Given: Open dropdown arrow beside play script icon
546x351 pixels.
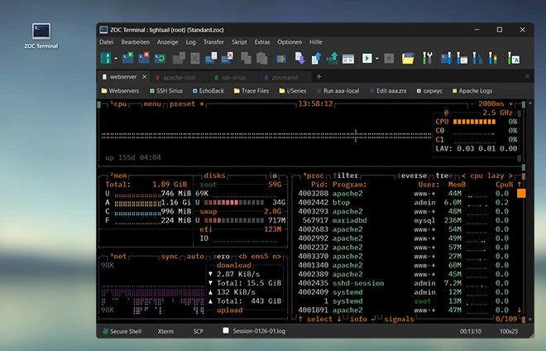Looking at the screenshot, I should pos(378,59).
